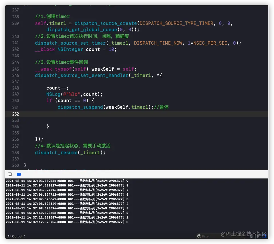
Task: Click 'count--;' statement
Action: pos(57,88)
